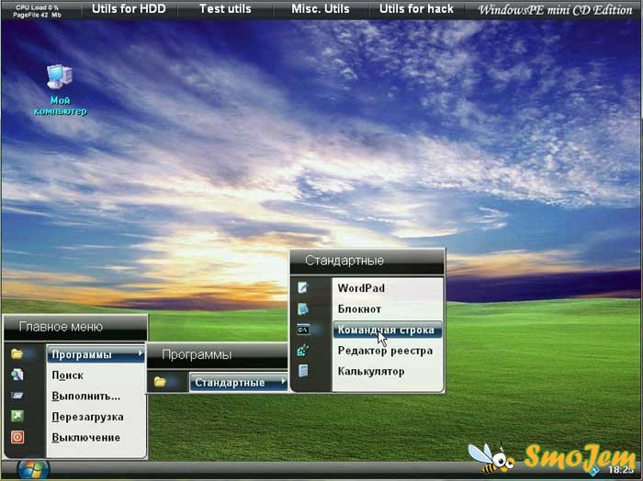Click the calculator icon beside Калькулятор

point(303,371)
